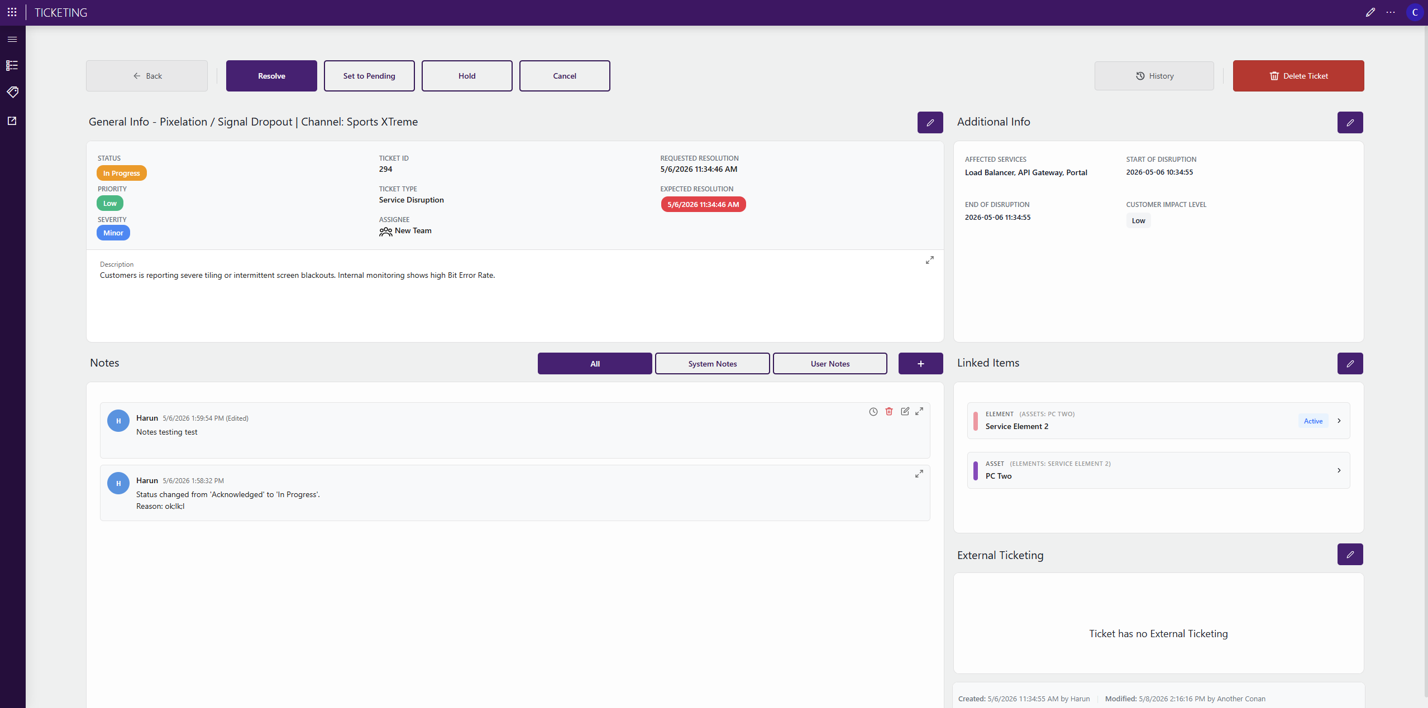Select ticket ID 294
The image size is (1428, 708).
point(386,170)
